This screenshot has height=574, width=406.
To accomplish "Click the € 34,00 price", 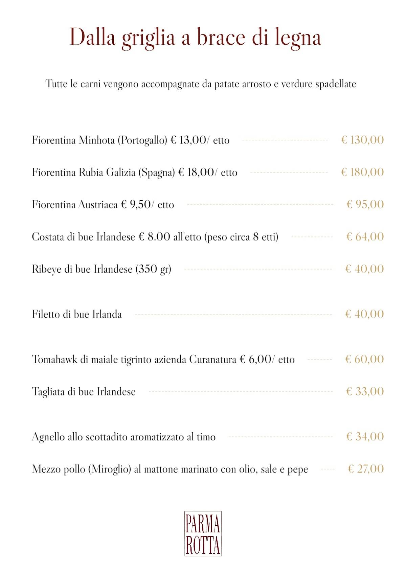I will coord(365,436).
